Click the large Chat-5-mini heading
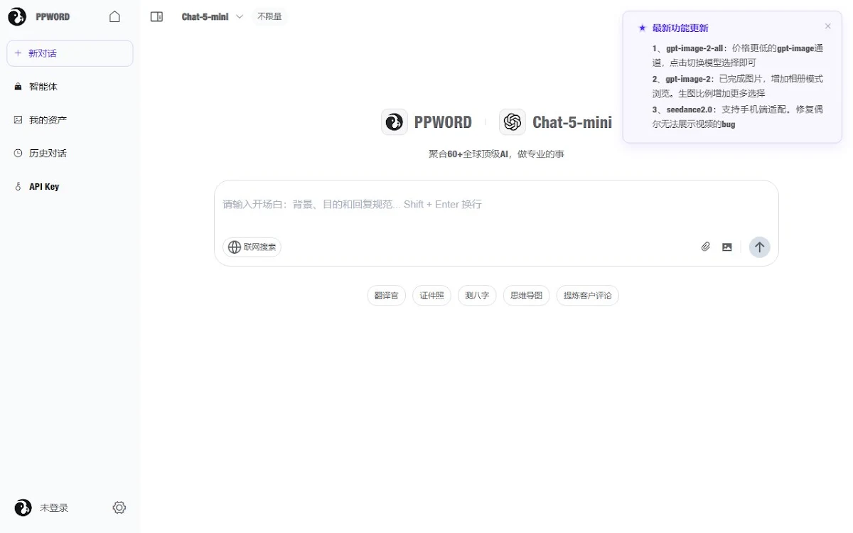853x533 pixels. pos(572,122)
